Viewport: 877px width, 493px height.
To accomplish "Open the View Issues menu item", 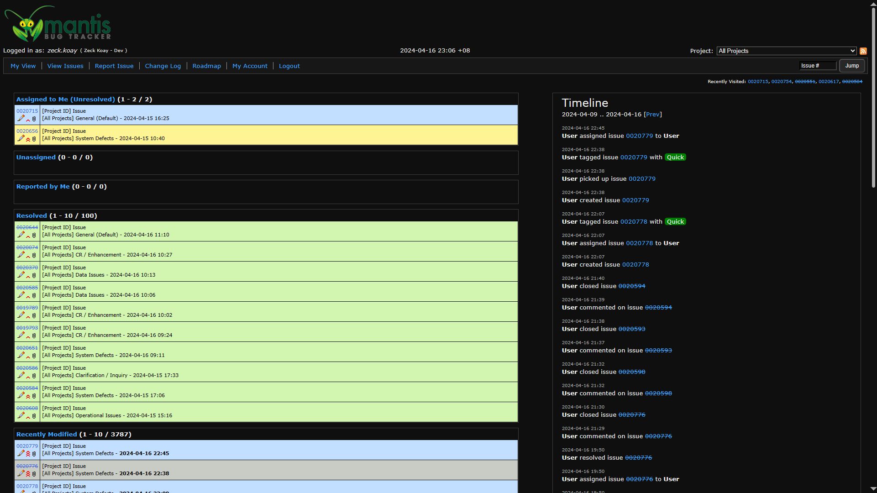I will coord(65,66).
